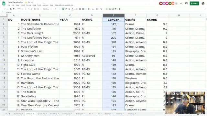Select the Approved rating cell

tap(92, 56)
